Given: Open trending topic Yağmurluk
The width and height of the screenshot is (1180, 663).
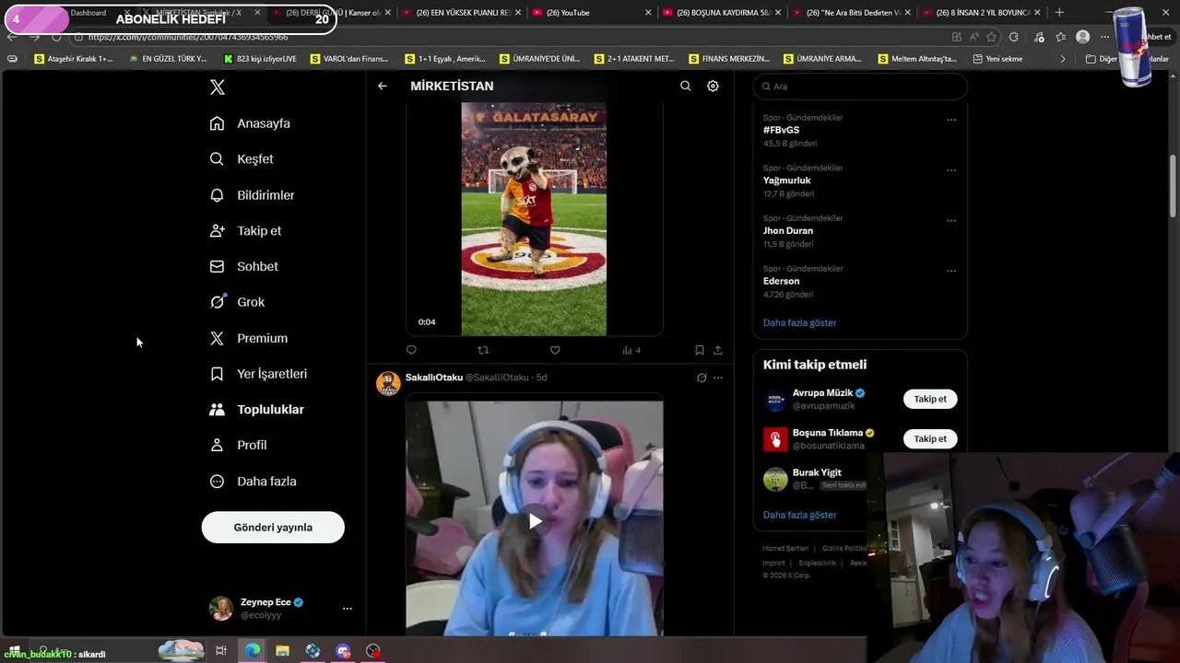Looking at the screenshot, I should tap(786, 180).
